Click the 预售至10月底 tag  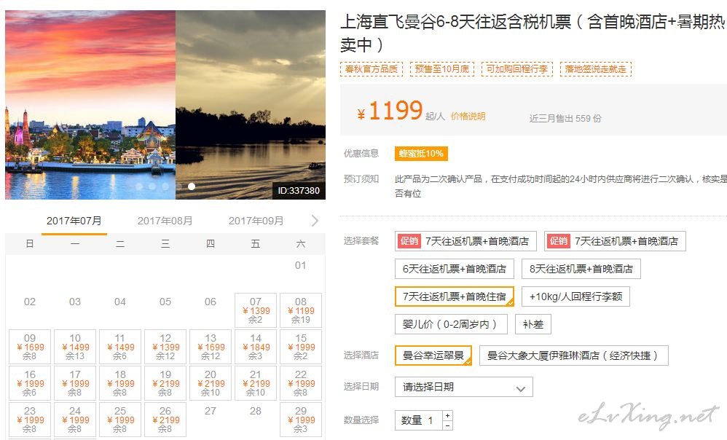click(x=442, y=69)
